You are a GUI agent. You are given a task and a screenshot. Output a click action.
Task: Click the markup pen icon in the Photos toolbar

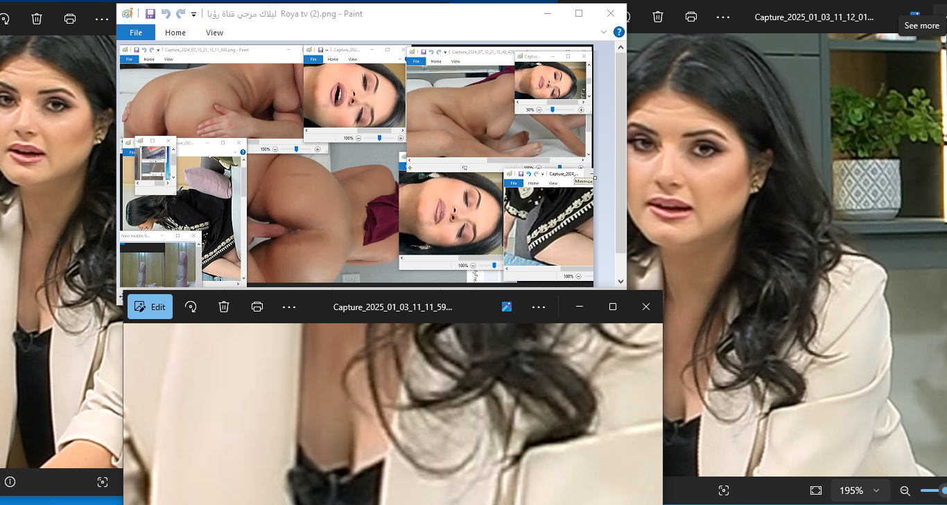coord(507,306)
